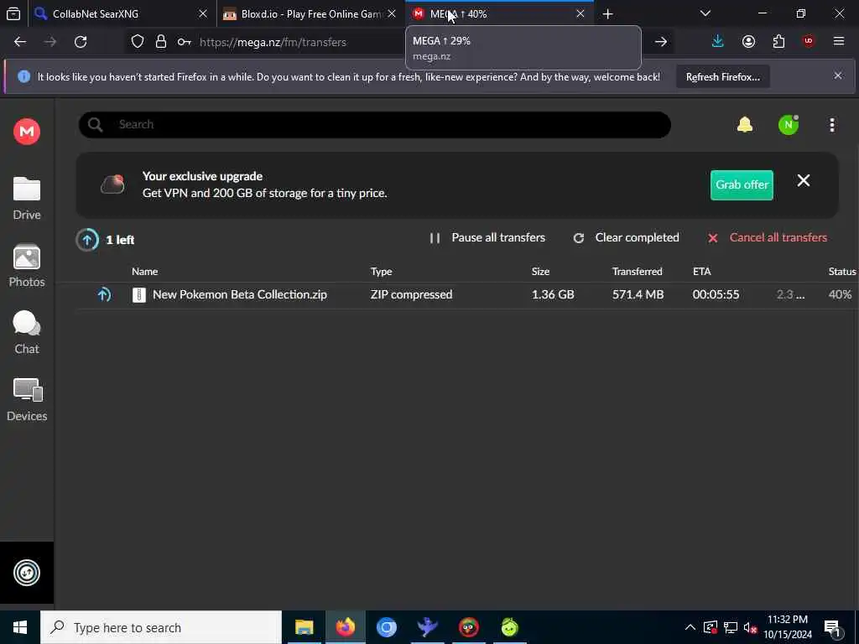Open Firefox downloads panel

718,42
